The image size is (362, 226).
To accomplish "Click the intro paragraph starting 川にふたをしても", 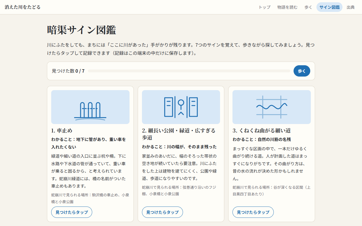I will click(x=181, y=49).
